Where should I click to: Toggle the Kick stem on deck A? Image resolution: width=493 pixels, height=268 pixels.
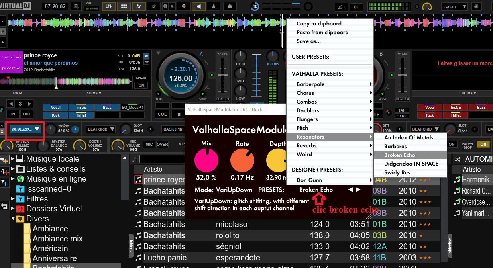pos(56,115)
